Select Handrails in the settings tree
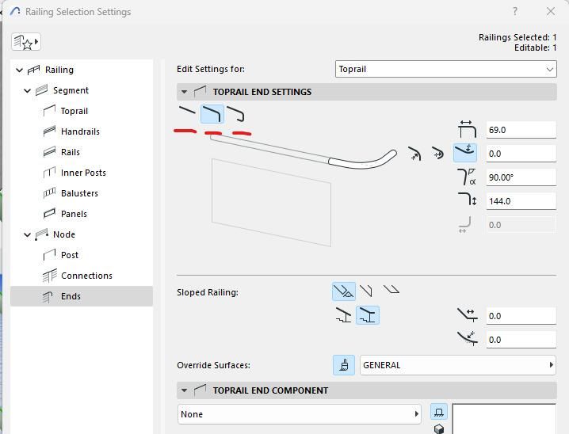Screen dimensions: 569x434 (80, 131)
